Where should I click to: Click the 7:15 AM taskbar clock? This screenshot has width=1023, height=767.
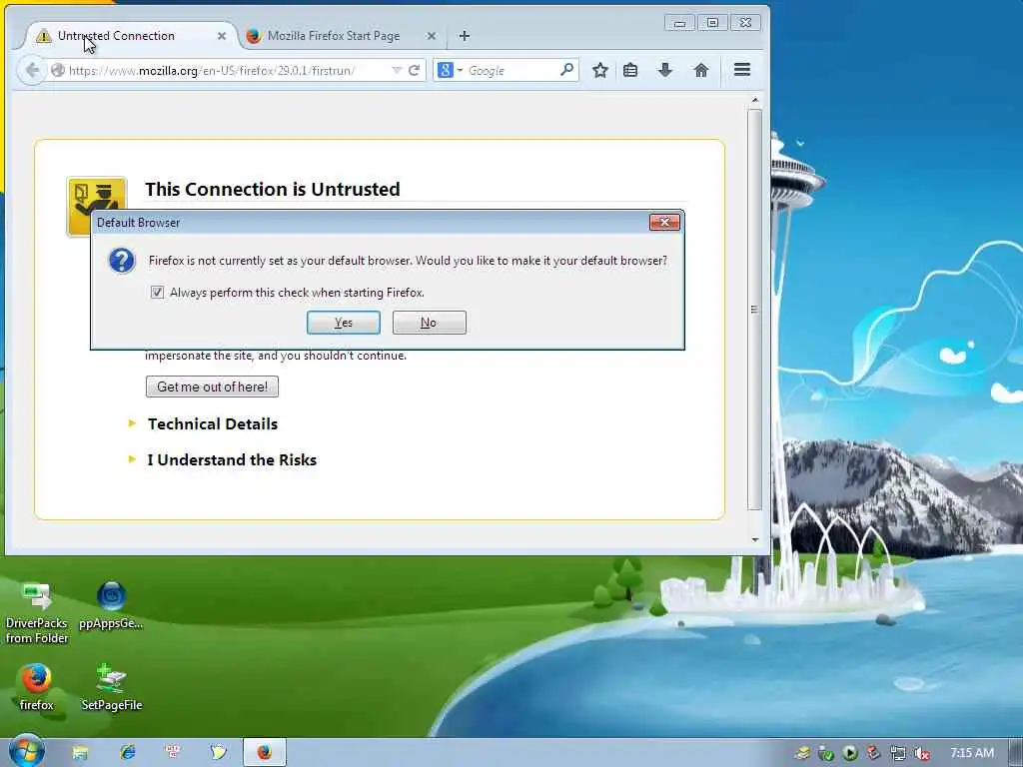(x=972, y=753)
